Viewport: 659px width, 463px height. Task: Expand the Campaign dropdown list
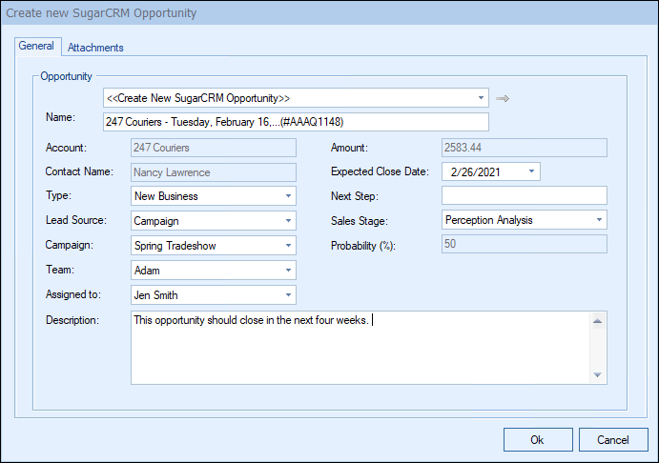coord(288,246)
